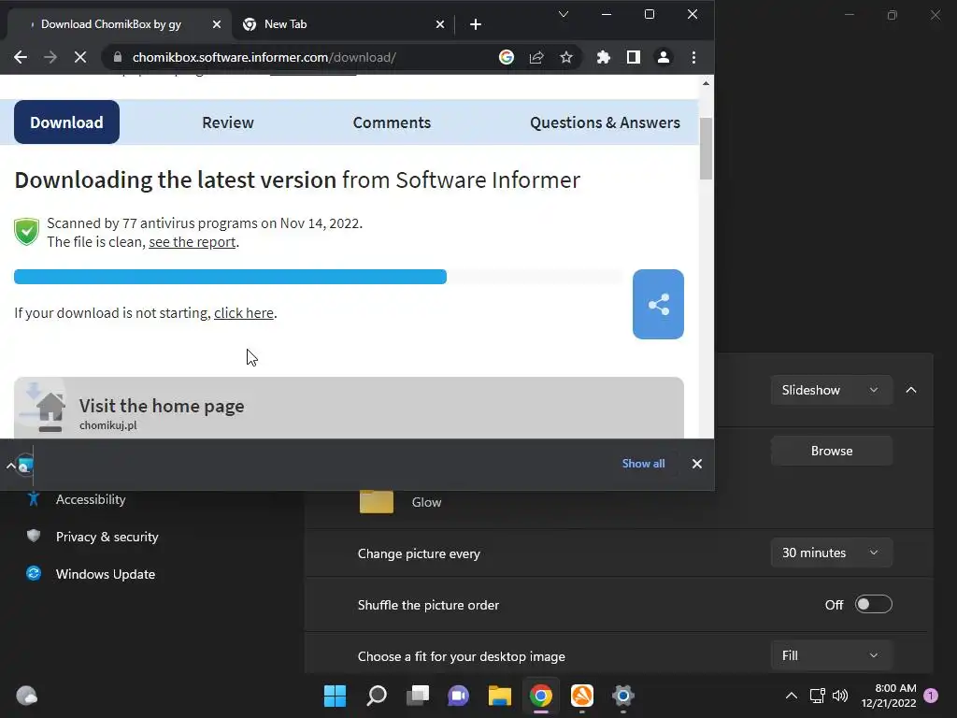This screenshot has height=718, width=957.
Task: Click the blue share button on page
Action: (658, 304)
